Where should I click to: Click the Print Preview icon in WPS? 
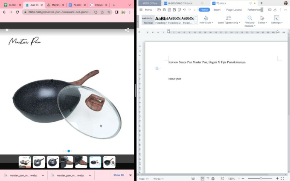pyautogui.click(x=179, y=10)
